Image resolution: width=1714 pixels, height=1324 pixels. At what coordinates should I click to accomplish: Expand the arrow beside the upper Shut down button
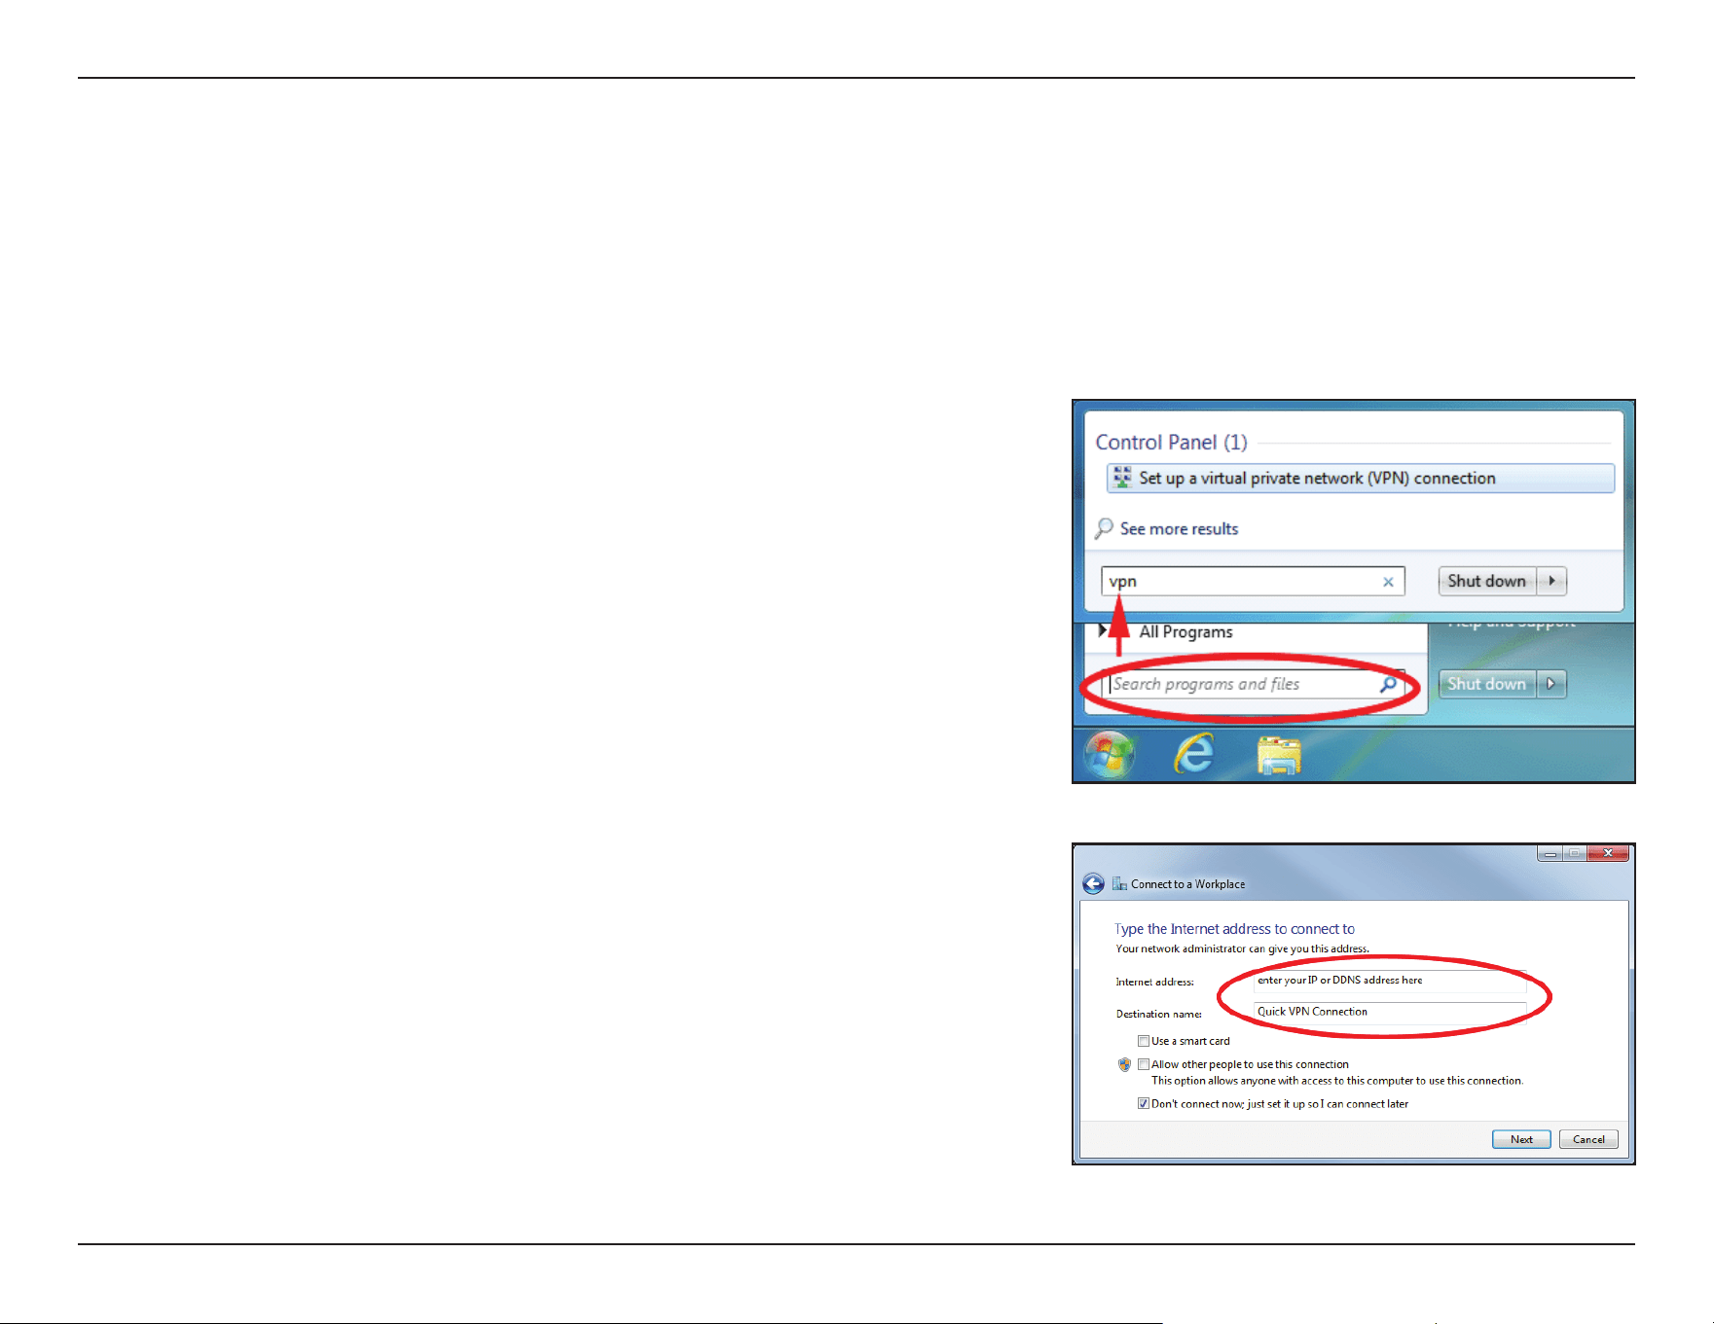coord(1551,581)
